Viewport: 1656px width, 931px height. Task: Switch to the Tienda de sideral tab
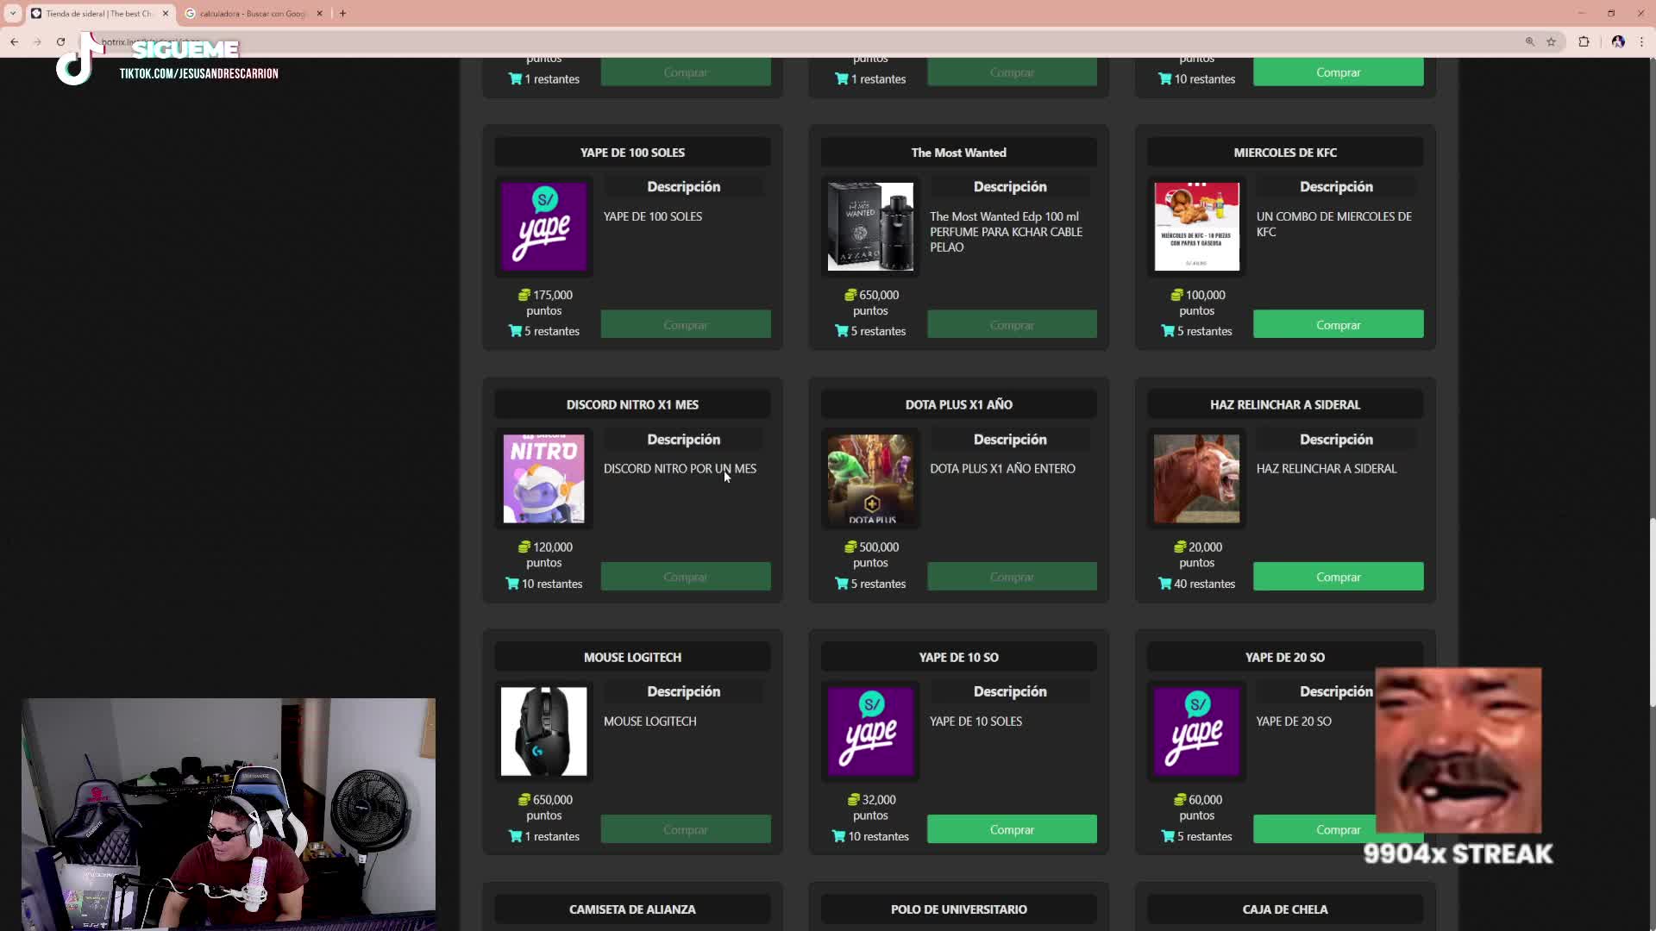pos(98,14)
